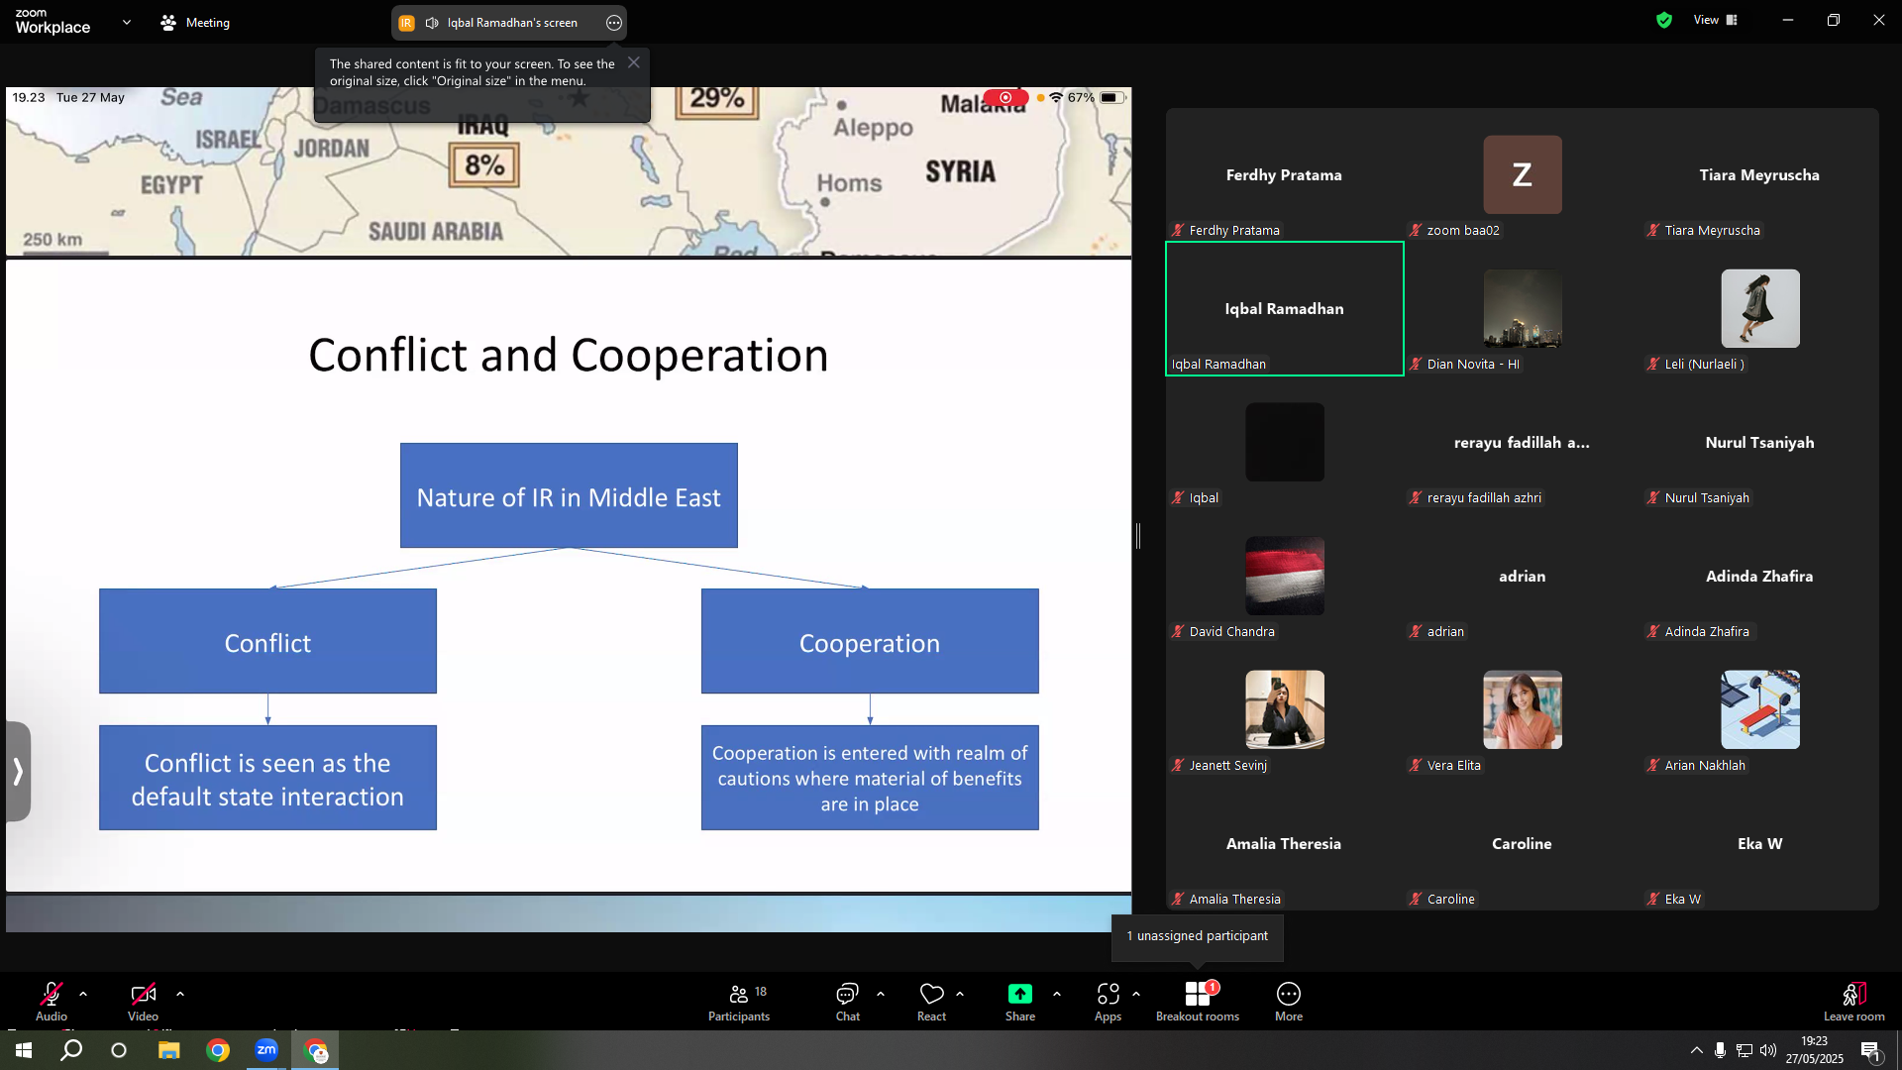Viewport: 1902px width, 1070px height.
Task: Click the black avatar on Iqbal's tile
Action: point(1285,442)
